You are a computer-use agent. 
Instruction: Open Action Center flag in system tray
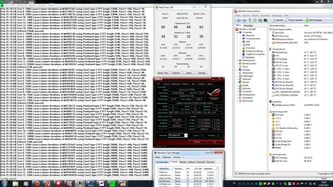tap(302, 184)
